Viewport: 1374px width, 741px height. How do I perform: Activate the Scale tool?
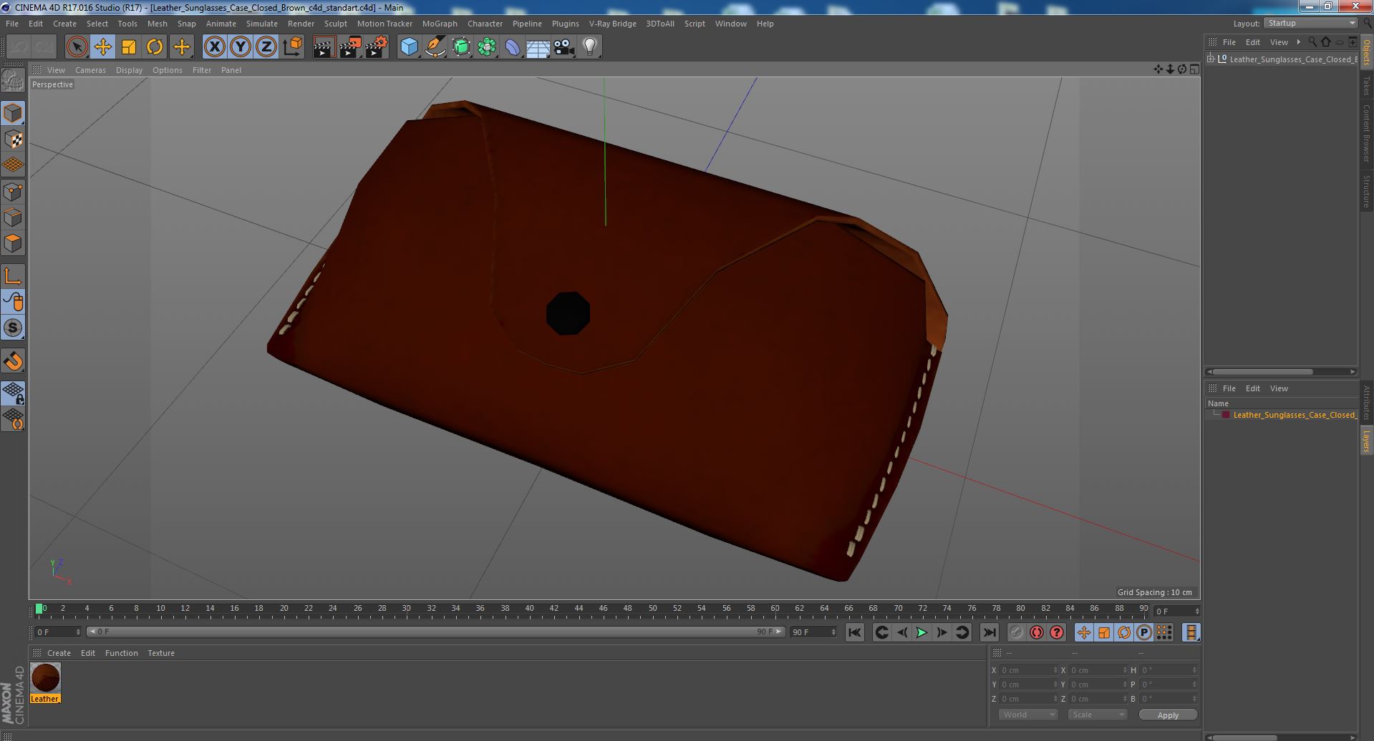(x=129, y=47)
